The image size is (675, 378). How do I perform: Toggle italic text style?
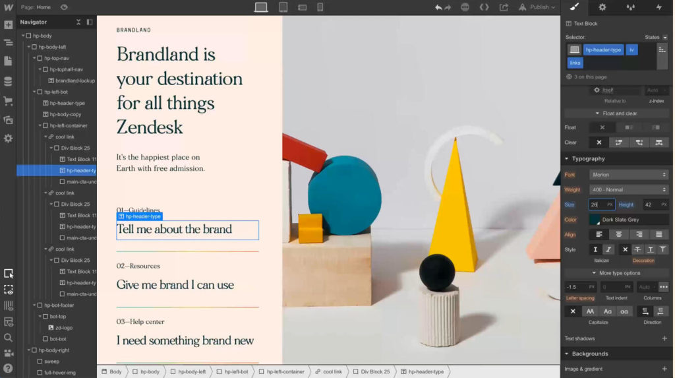(608, 249)
